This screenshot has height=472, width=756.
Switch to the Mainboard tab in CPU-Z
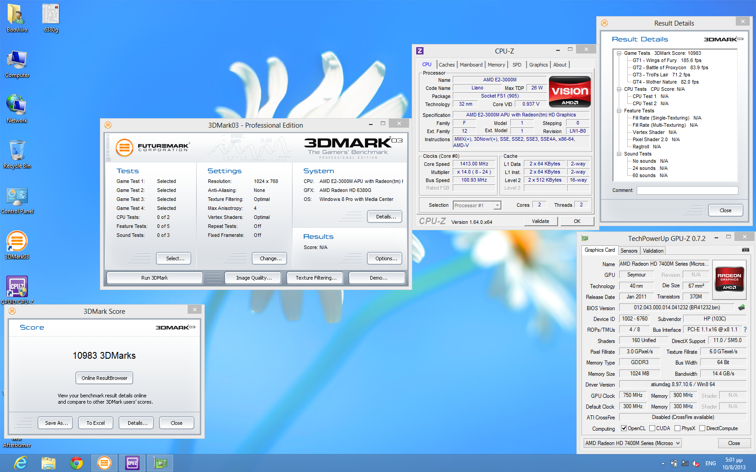(471, 65)
